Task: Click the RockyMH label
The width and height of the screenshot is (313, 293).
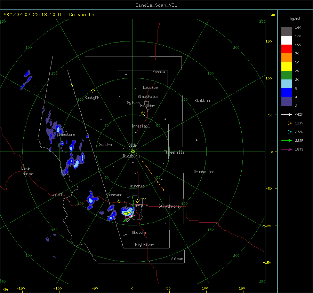Action: [92, 98]
